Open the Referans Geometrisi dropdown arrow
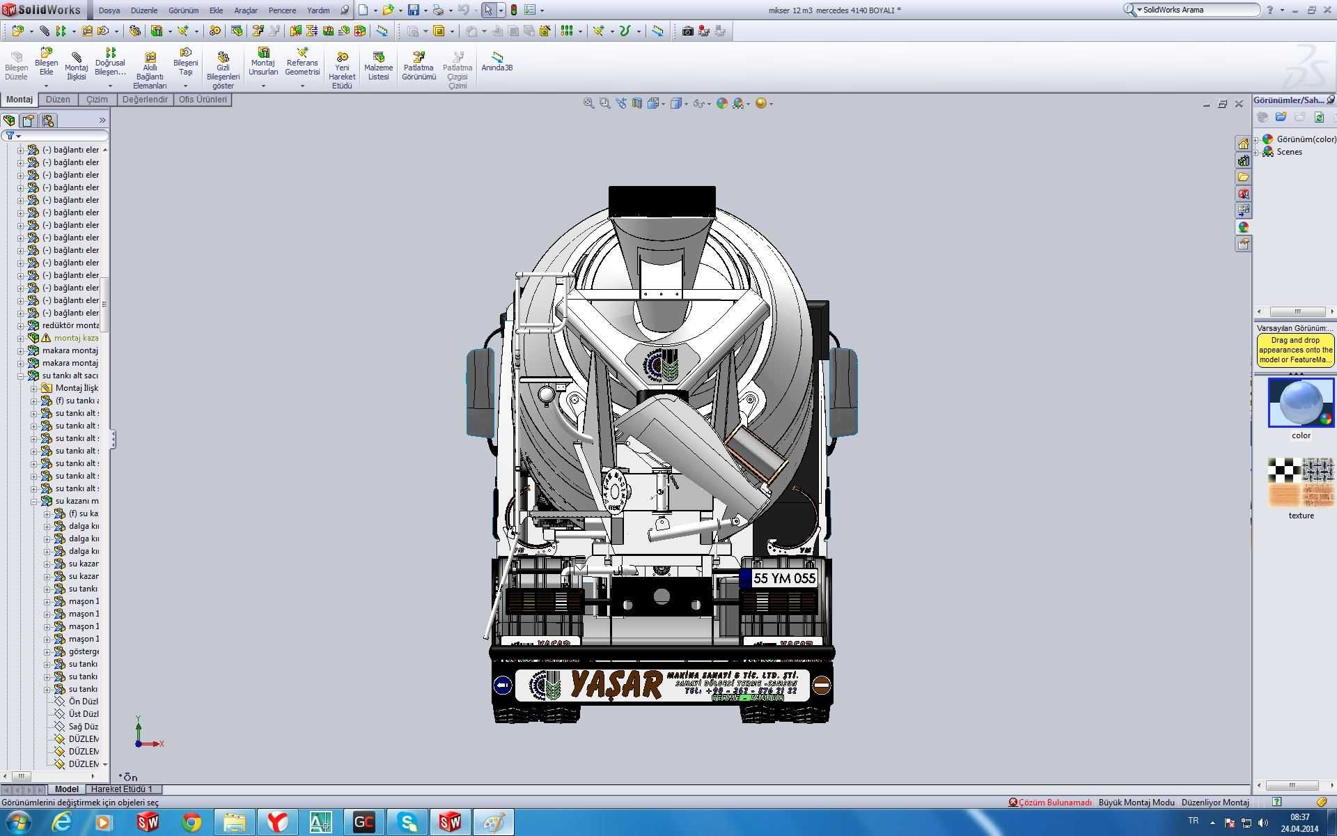 click(x=302, y=86)
